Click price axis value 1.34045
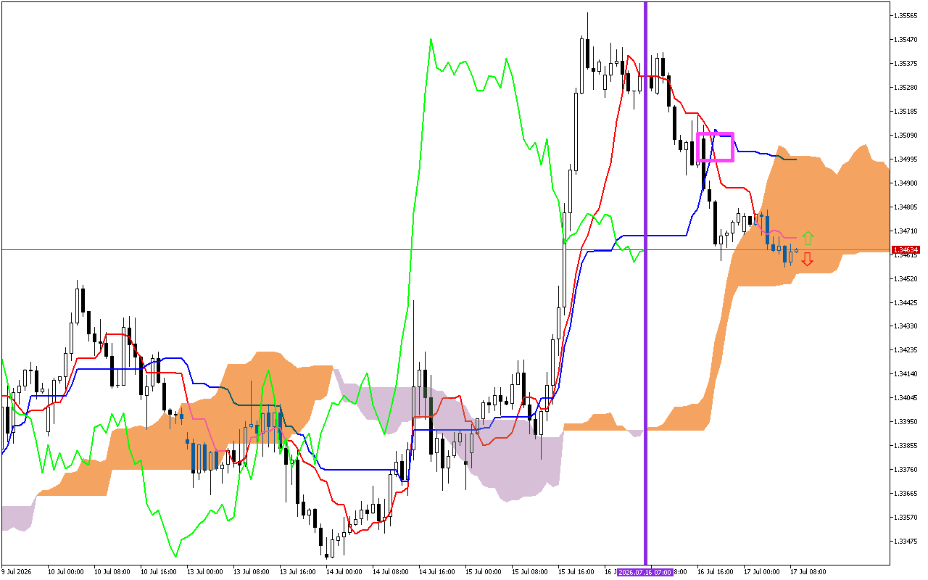This screenshot has width=928, height=580. pyautogui.click(x=906, y=397)
